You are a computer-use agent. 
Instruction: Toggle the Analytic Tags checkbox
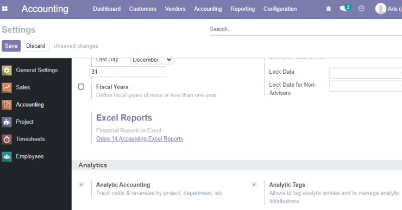(x=254, y=184)
